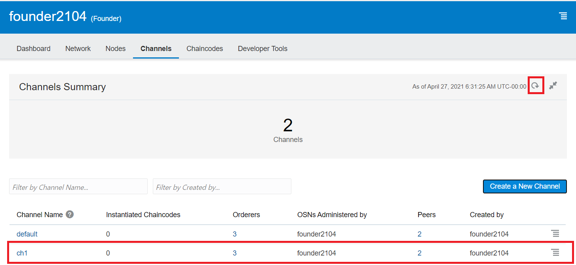576x265 pixels.
Task: View peers count for ch1 channel
Action: (420, 253)
